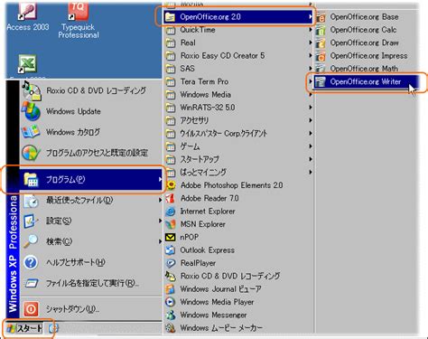Open the Excel desktop shortcut icon
The image size is (428, 339).
[27, 65]
